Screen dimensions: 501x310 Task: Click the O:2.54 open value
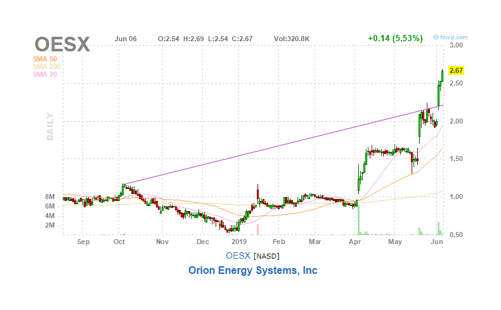pyautogui.click(x=169, y=39)
